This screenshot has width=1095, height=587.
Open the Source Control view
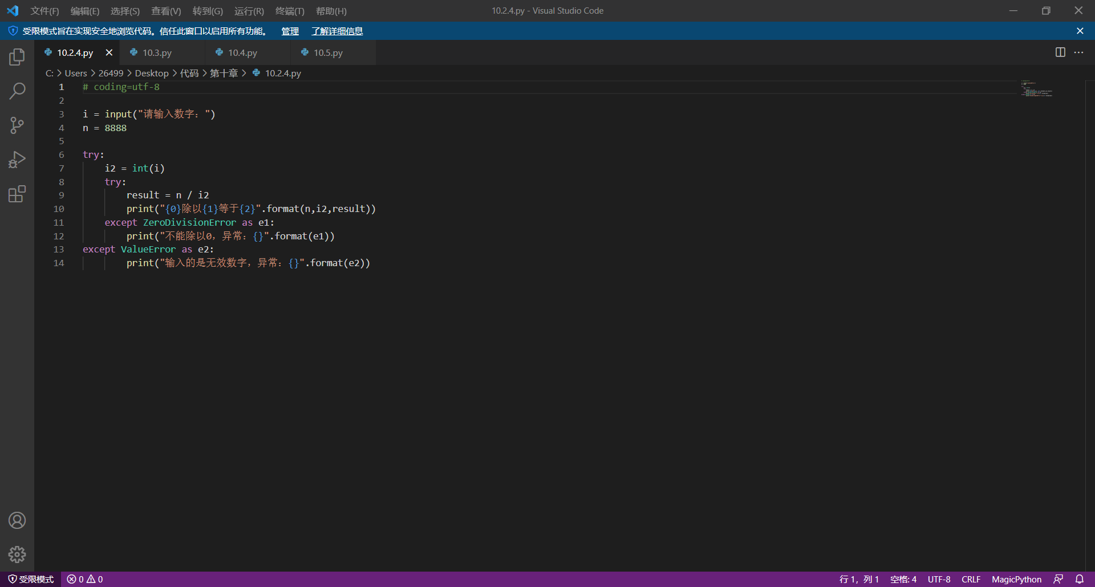(x=17, y=125)
